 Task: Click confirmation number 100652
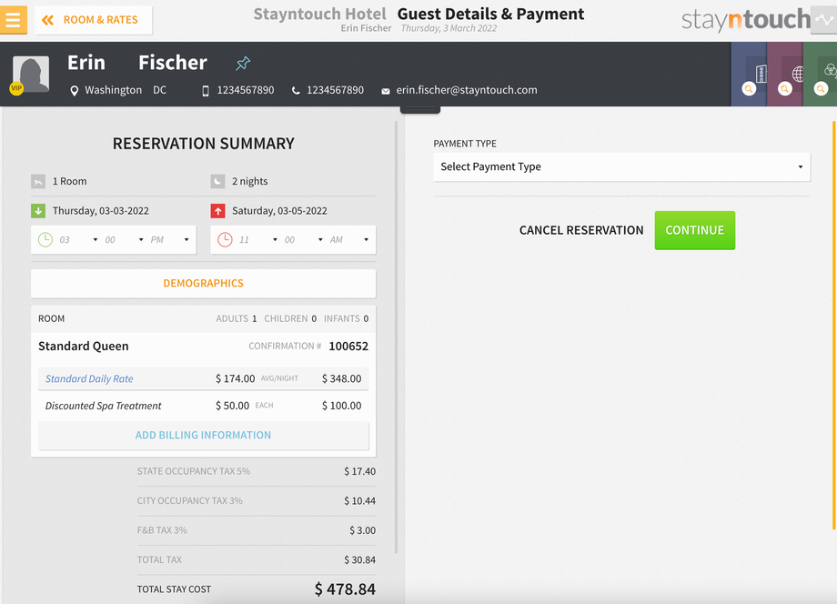pyautogui.click(x=348, y=347)
